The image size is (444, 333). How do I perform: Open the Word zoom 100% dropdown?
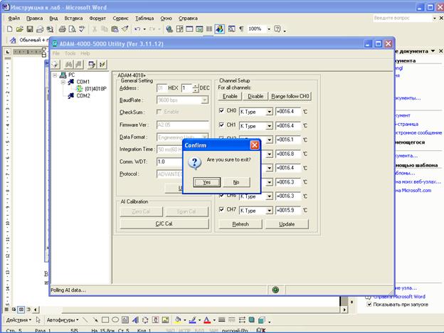point(268,29)
